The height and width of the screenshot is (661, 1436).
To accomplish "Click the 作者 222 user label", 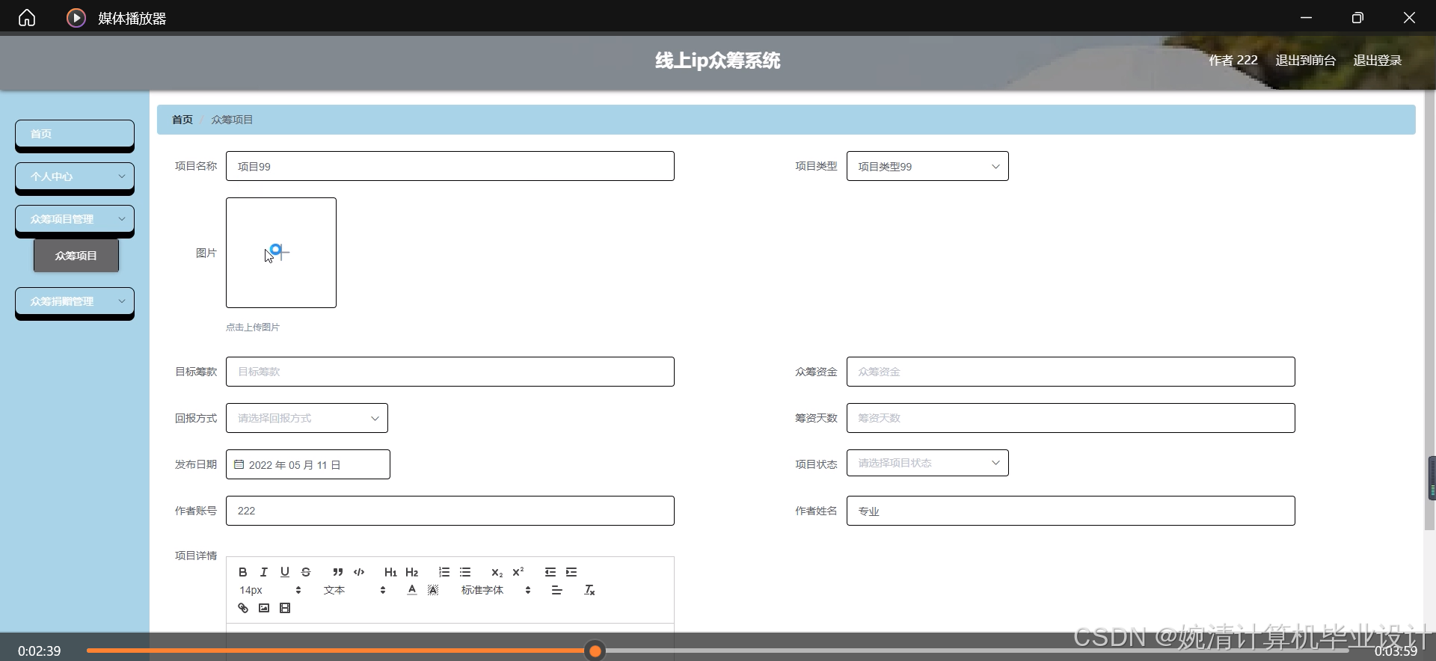I will coord(1233,61).
